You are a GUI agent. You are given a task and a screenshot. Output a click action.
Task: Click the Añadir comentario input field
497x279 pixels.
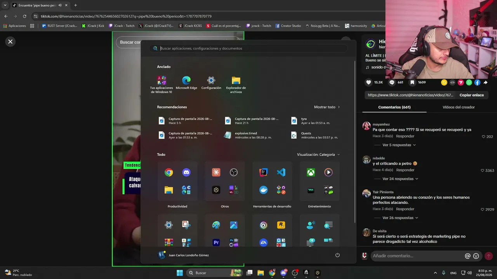(417, 256)
